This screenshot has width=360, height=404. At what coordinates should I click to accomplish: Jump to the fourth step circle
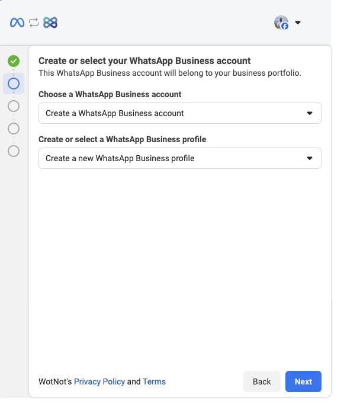[14, 129]
